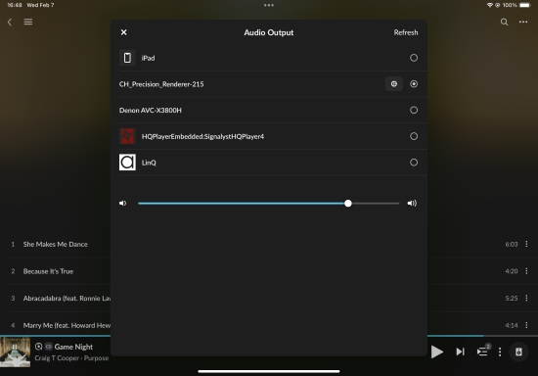
Task: Open the play queue
Action: click(483, 352)
